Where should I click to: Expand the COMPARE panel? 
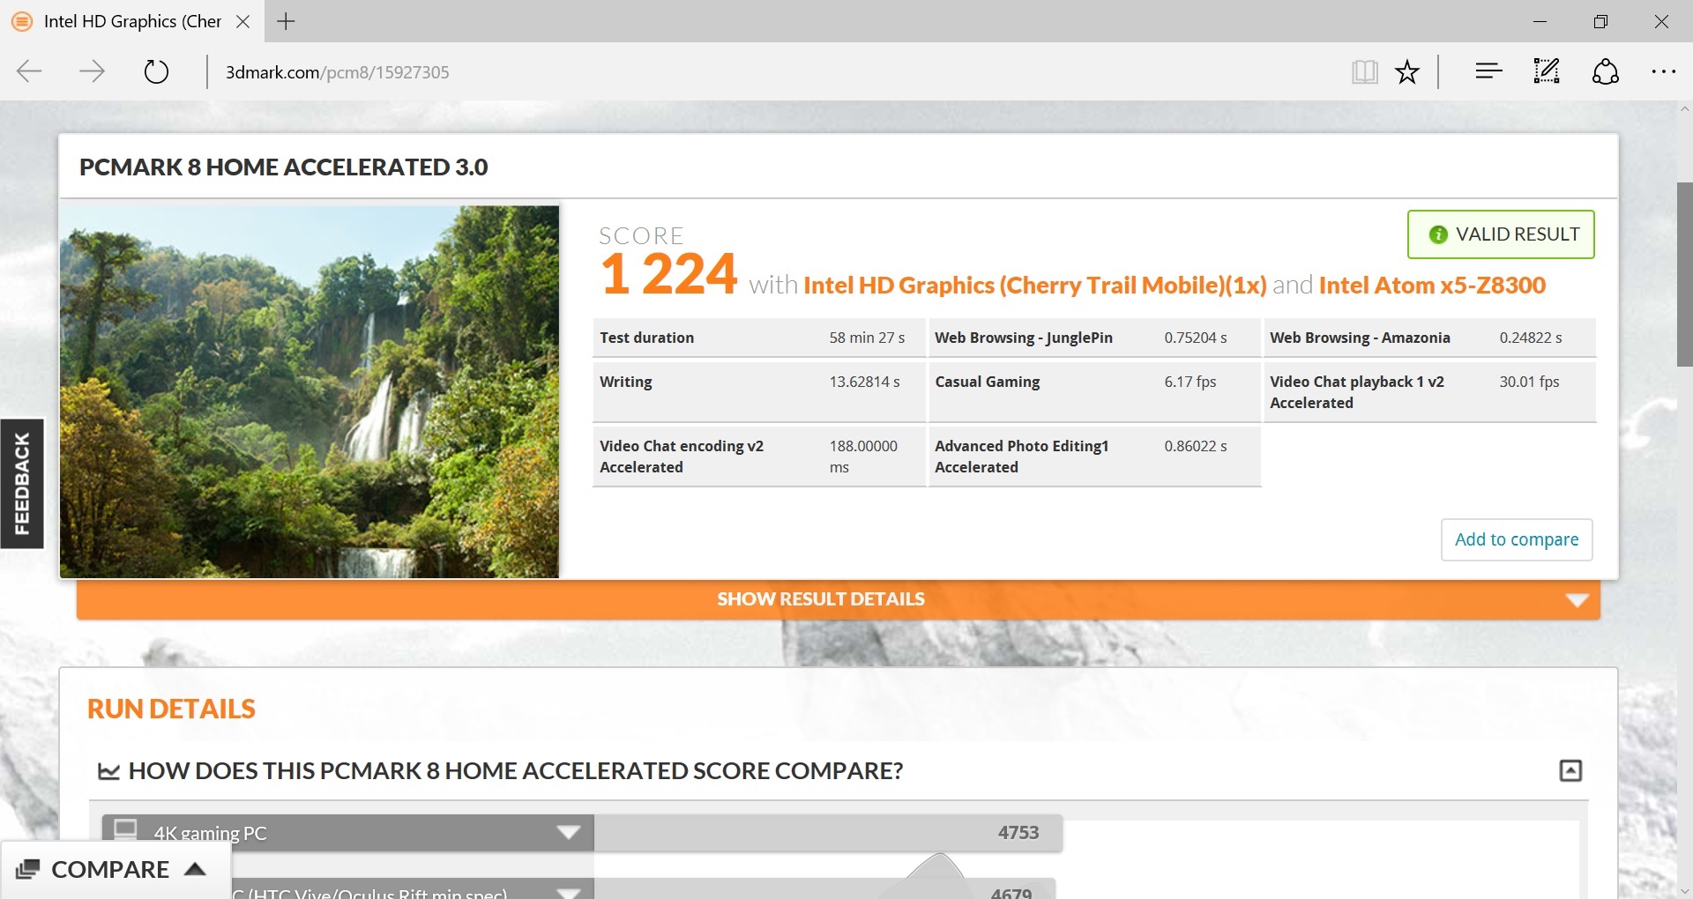point(115,870)
